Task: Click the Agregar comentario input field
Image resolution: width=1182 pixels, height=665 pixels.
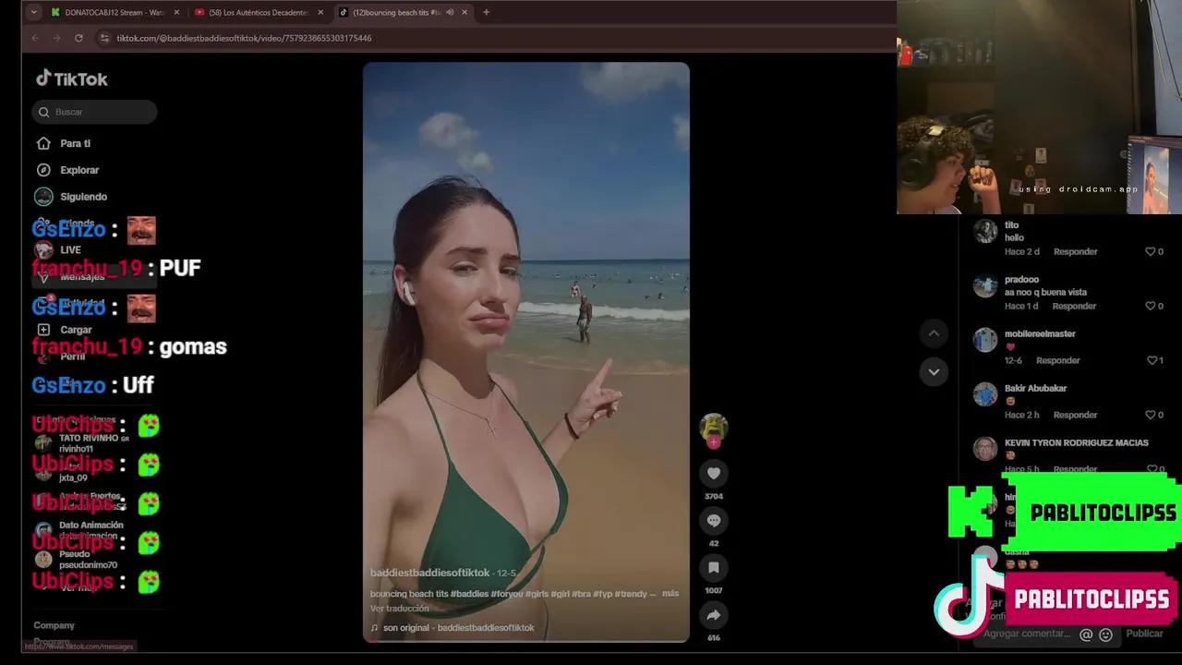Action: click(1027, 634)
